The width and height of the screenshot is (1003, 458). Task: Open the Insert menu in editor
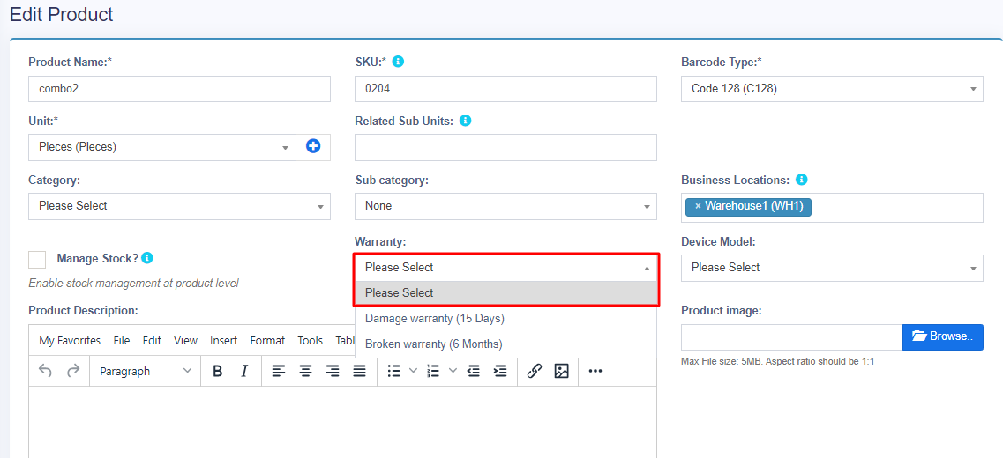click(223, 341)
